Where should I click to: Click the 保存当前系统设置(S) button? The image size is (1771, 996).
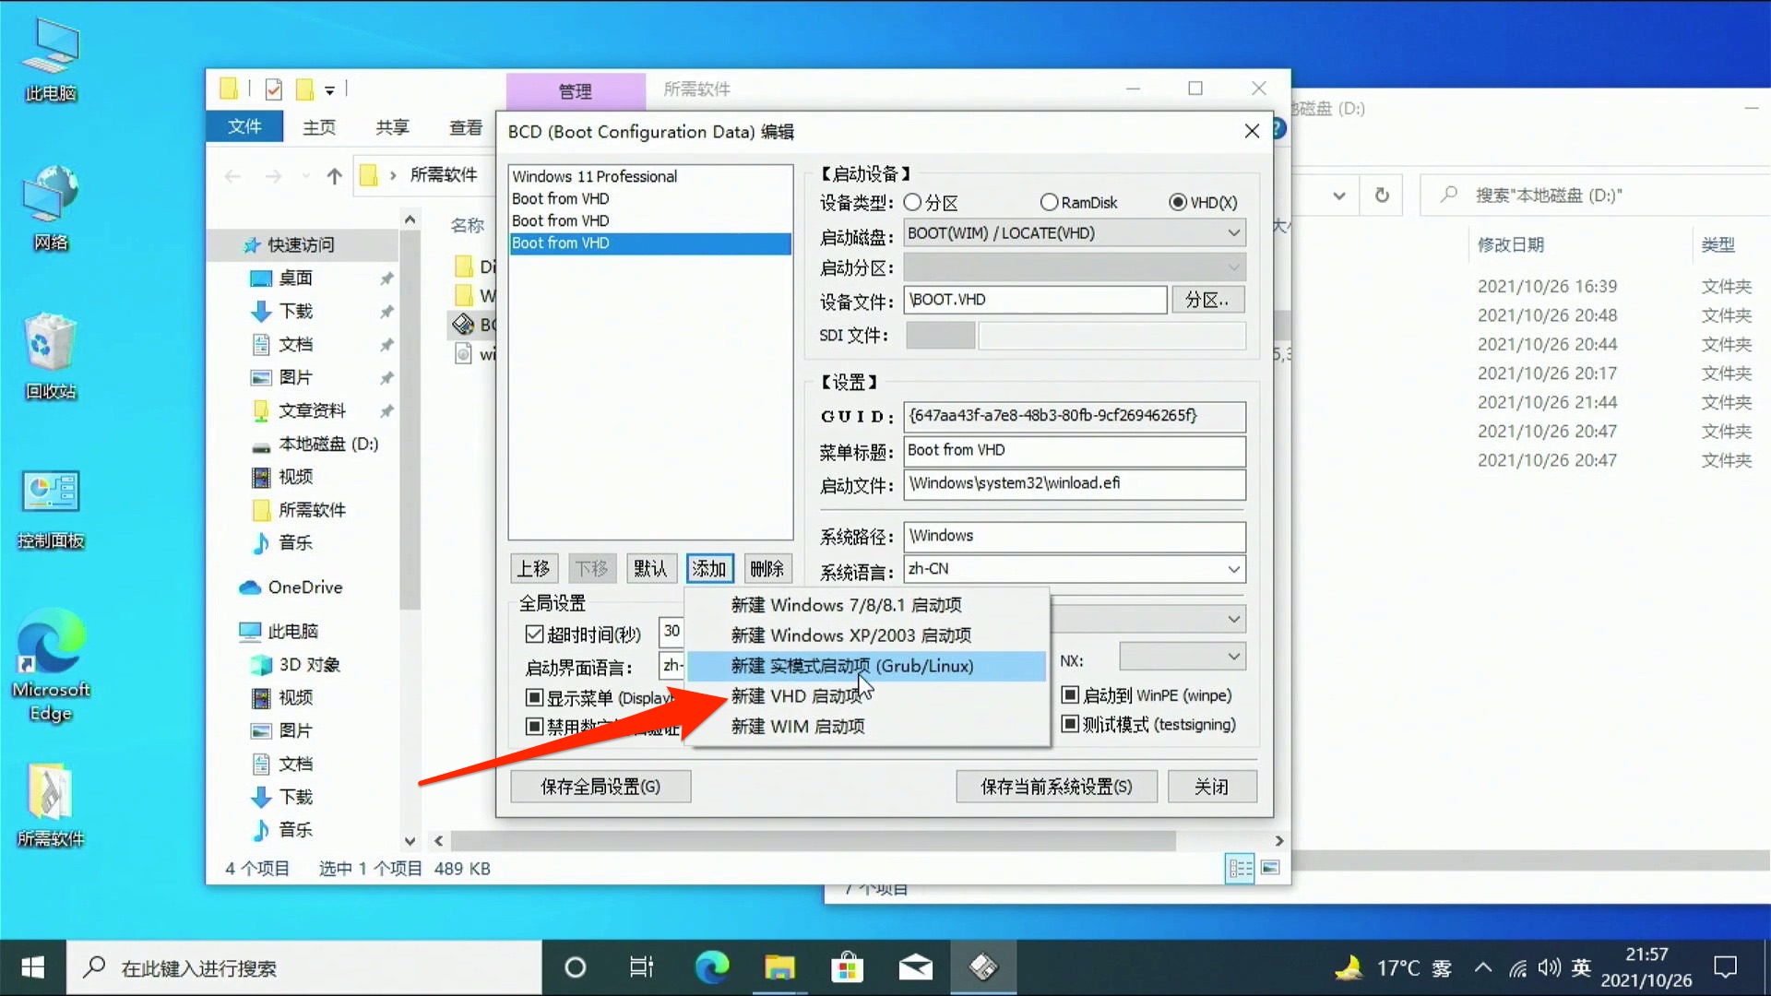pos(1056,786)
